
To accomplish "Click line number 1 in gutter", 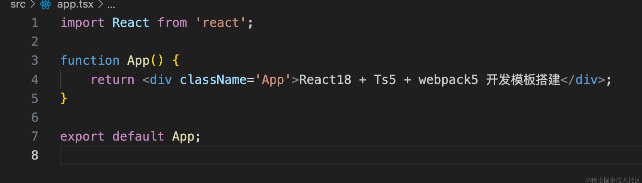I will click(35, 22).
